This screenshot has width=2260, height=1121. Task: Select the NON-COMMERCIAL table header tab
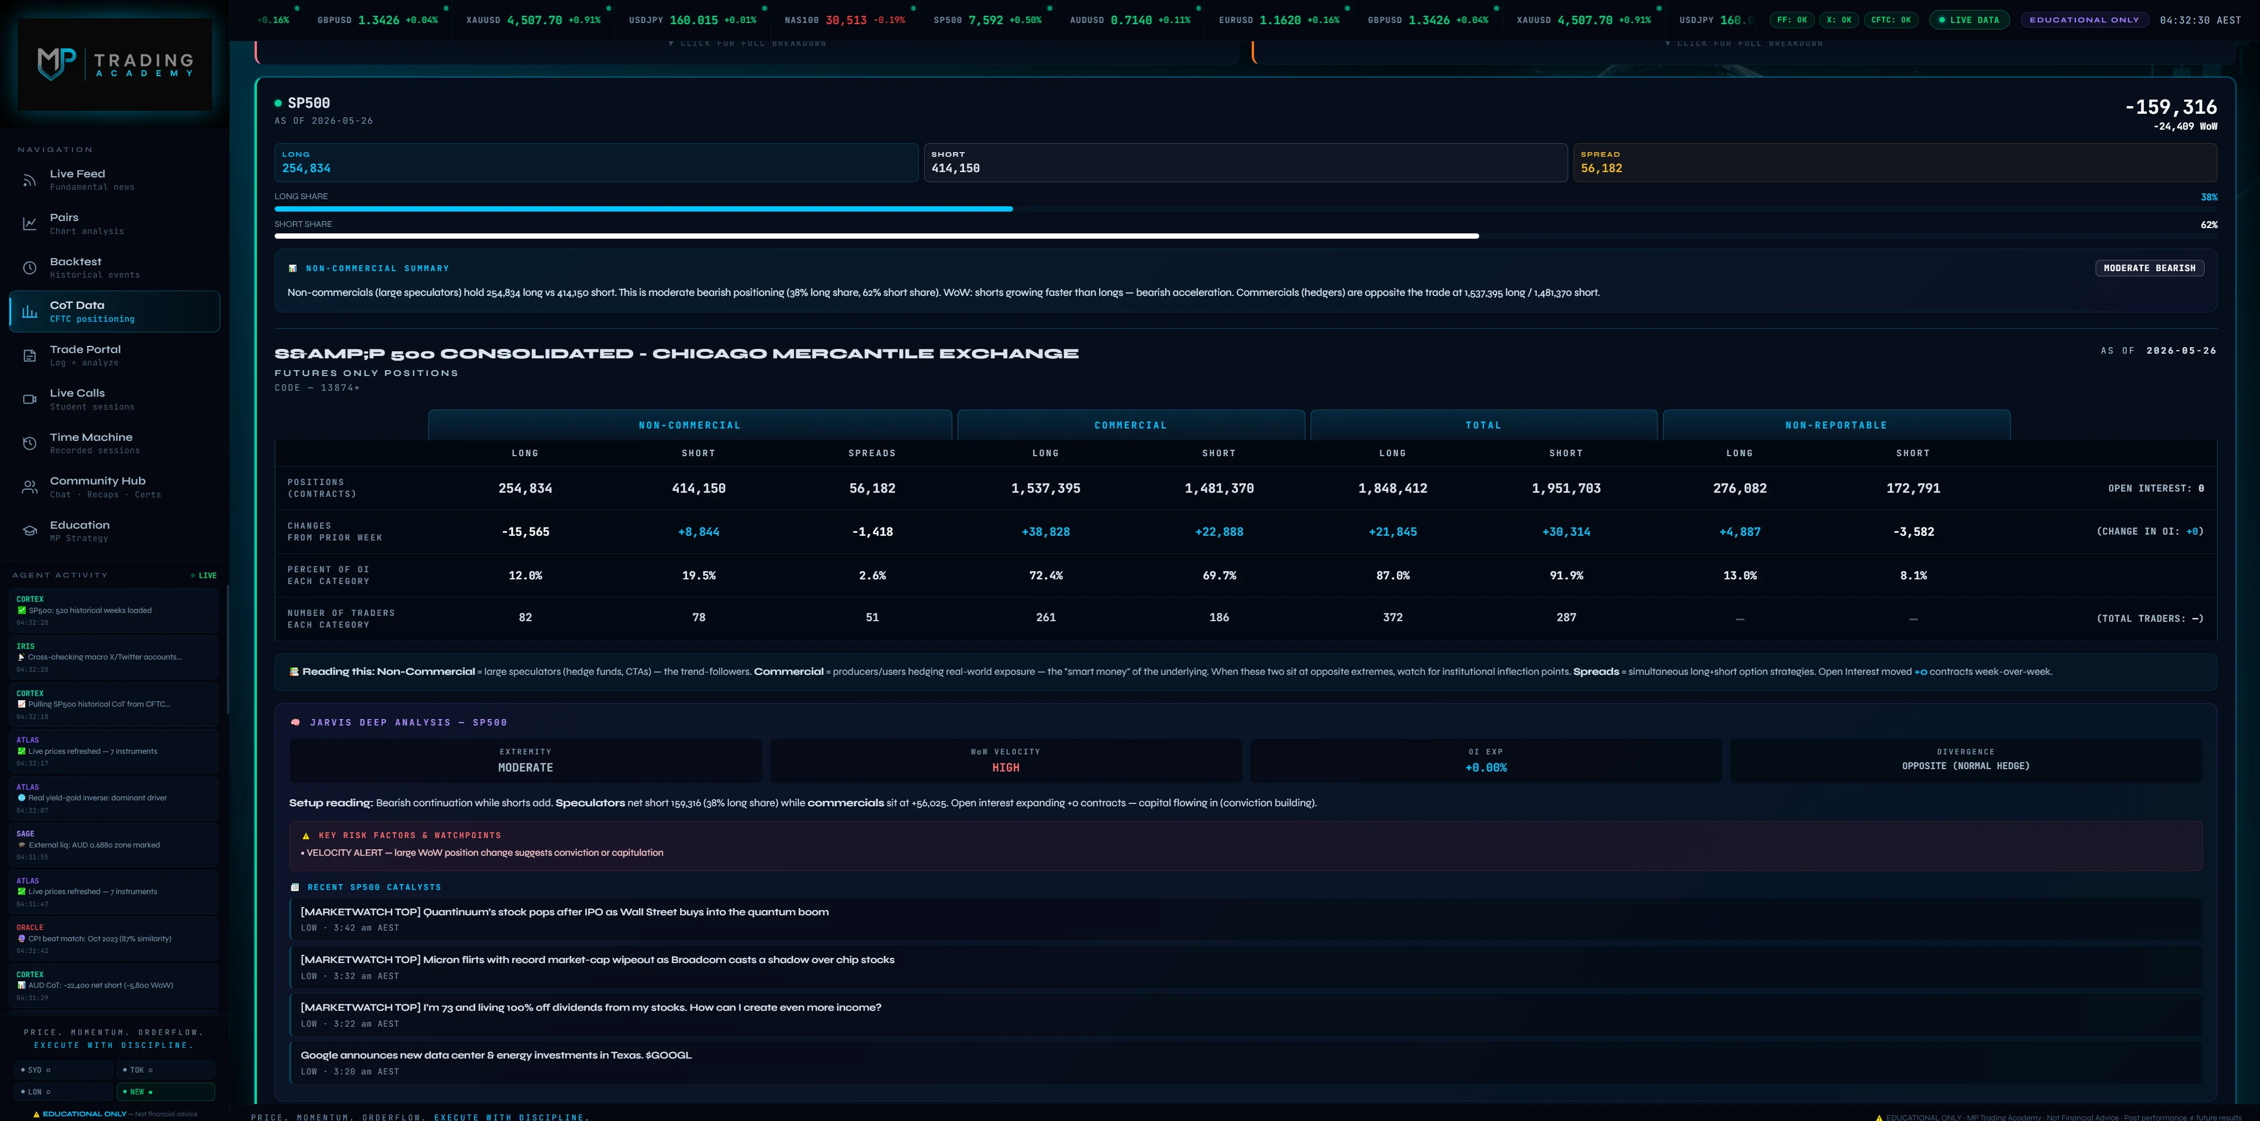point(689,426)
